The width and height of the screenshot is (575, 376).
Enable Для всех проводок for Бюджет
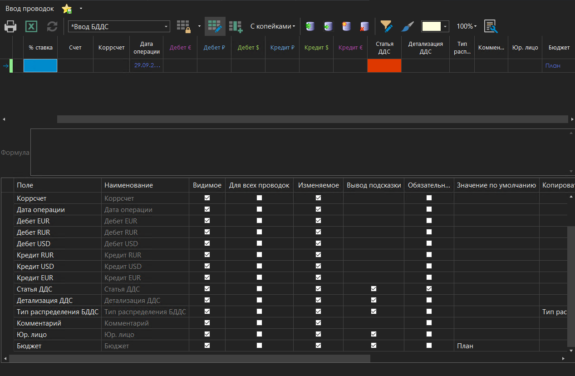pyautogui.click(x=259, y=346)
